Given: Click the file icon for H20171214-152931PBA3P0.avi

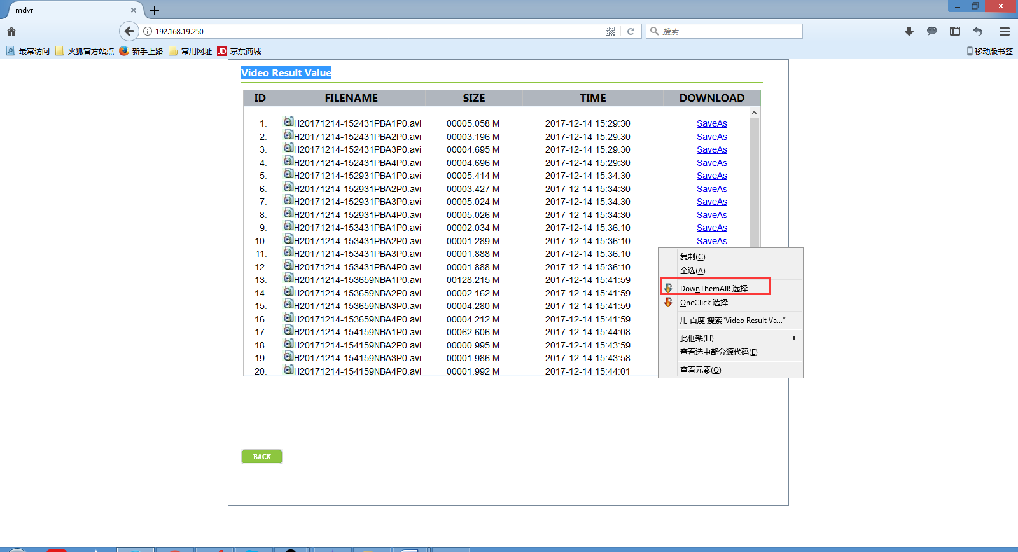Looking at the screenshot, I should 288,200.
